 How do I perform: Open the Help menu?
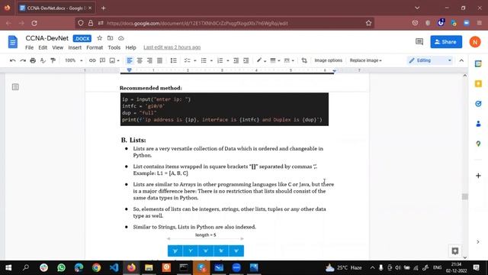[130, 47]
